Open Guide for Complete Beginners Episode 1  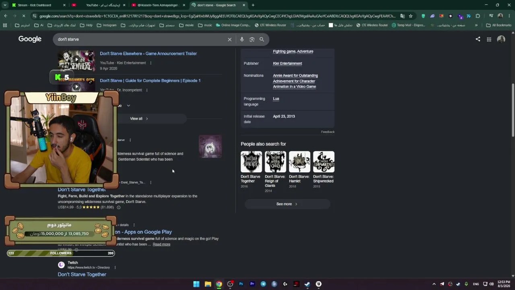coord(150,81)
